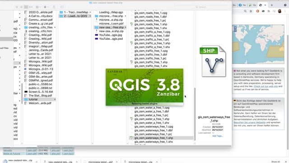Select gis_osm_traffic_free_1.prj file
The image size is (289, 163).
click(x=150, y=58)
